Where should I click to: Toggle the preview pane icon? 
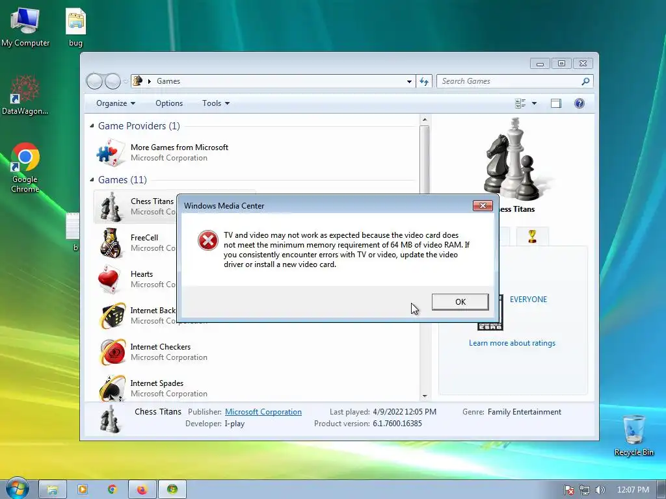tap(556, 103)
